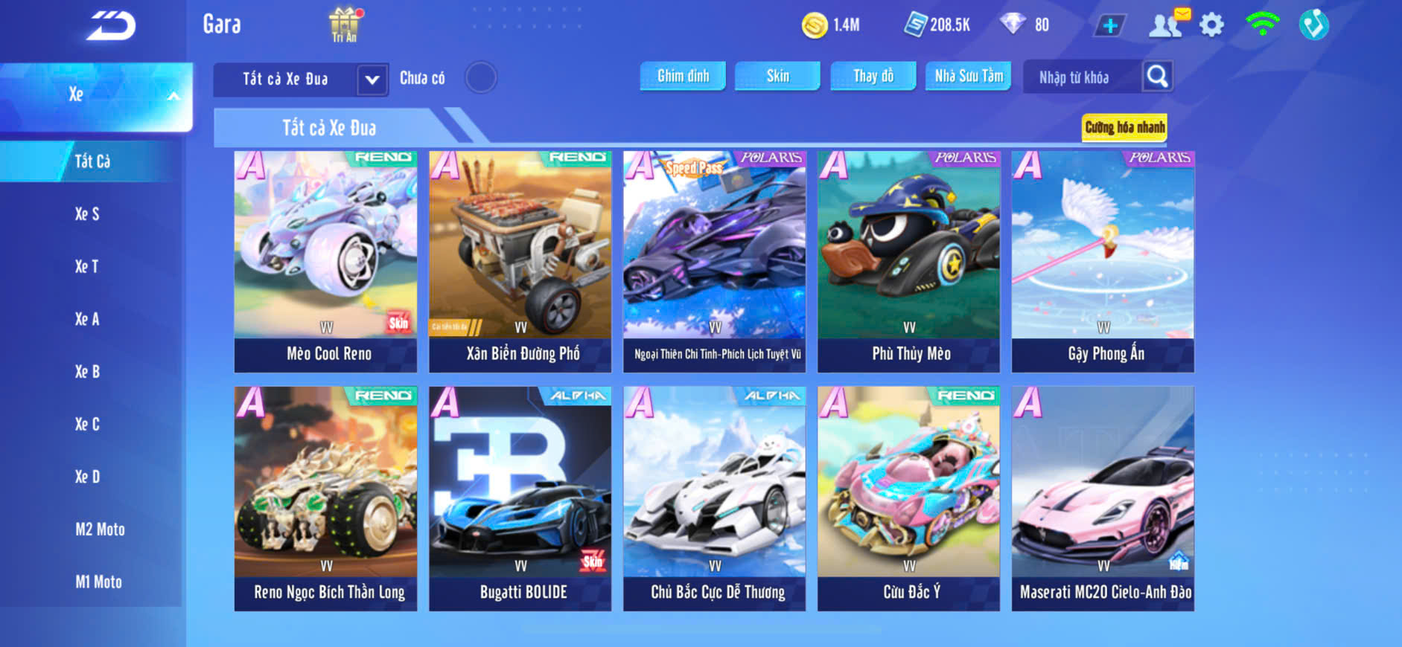Viewport: 1402px width, 647px height.
Task: Open the Tất cả Xe Đua dropdown
Action: (301, 79)
